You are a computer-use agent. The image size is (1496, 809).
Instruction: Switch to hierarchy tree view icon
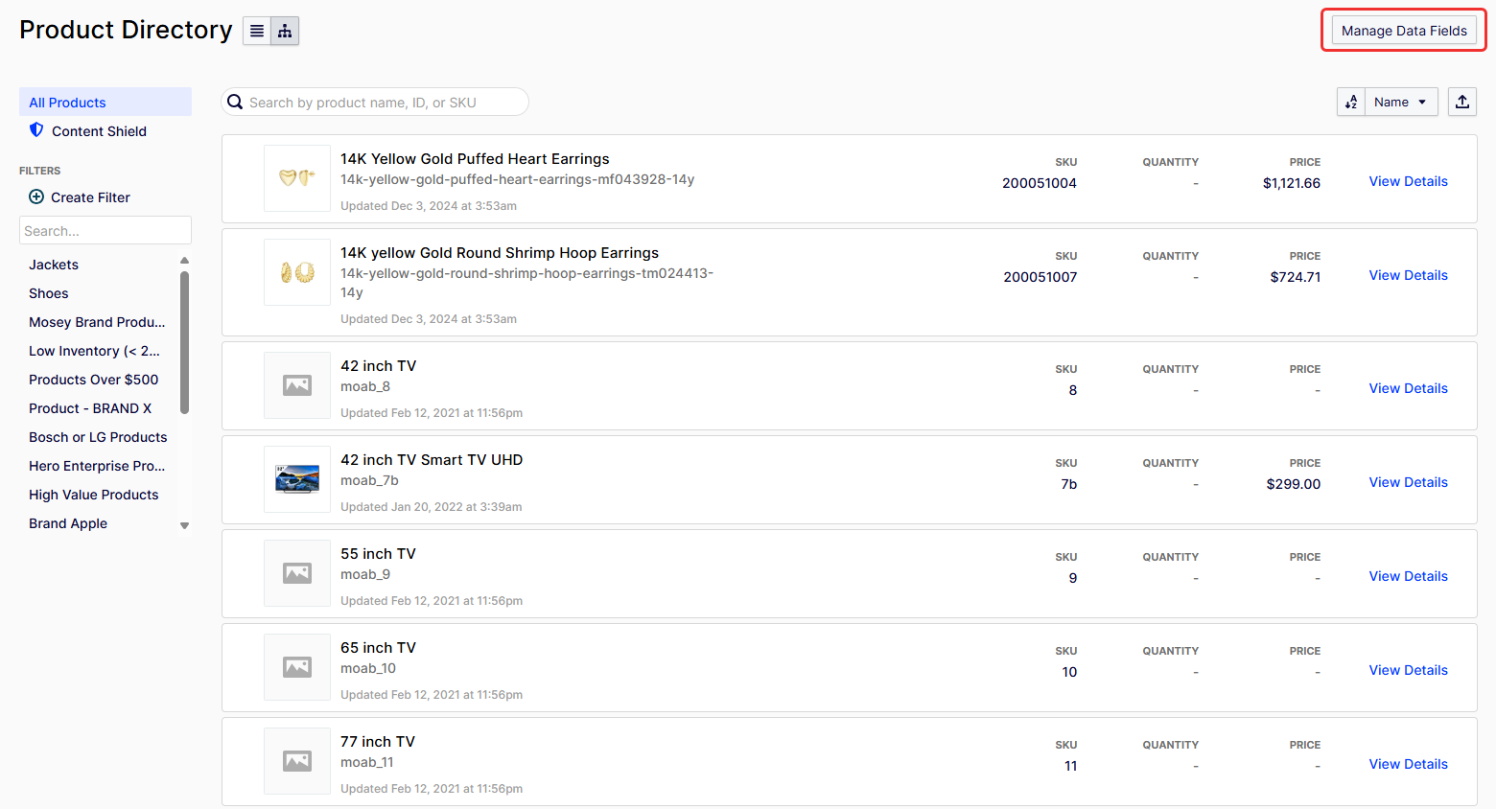(x=285, y=31)
